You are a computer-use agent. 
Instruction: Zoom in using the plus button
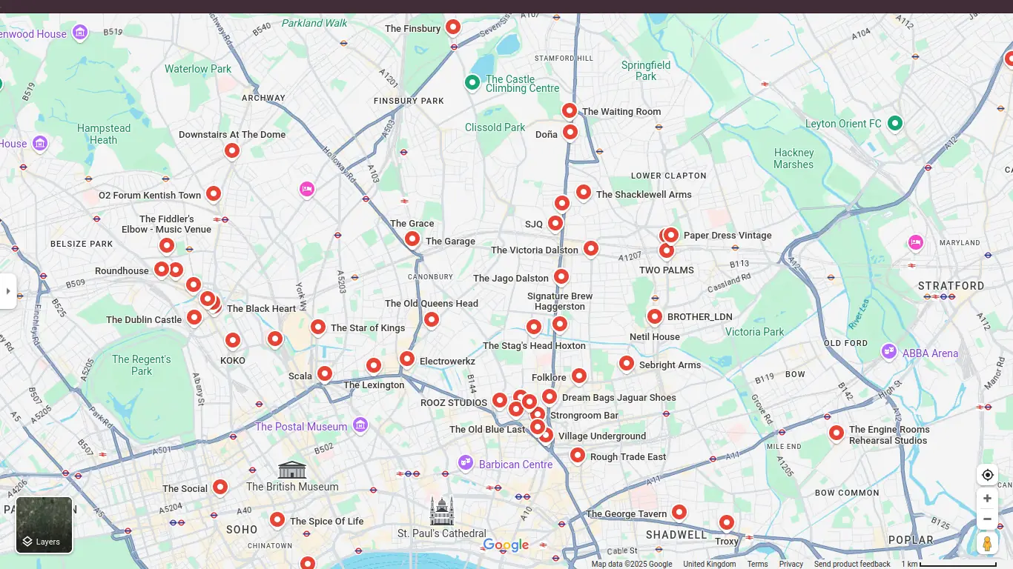[x=987, y=499]
